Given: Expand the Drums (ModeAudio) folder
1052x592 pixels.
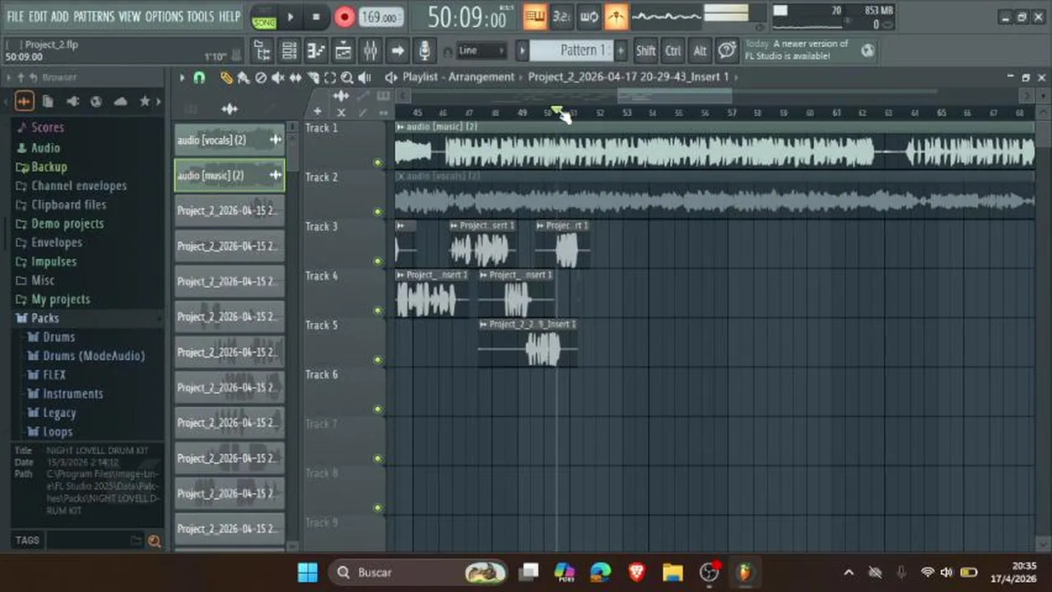Looking at the screenshot, I should pyautogui.click(x=93, y=356).
